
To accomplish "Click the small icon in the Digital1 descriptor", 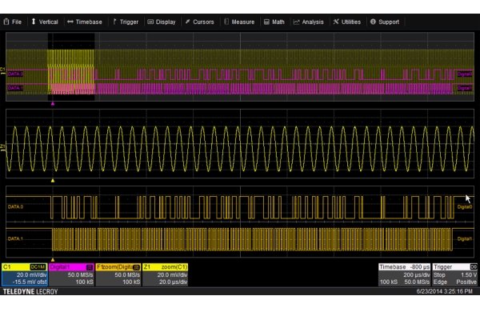I will 90,267.
